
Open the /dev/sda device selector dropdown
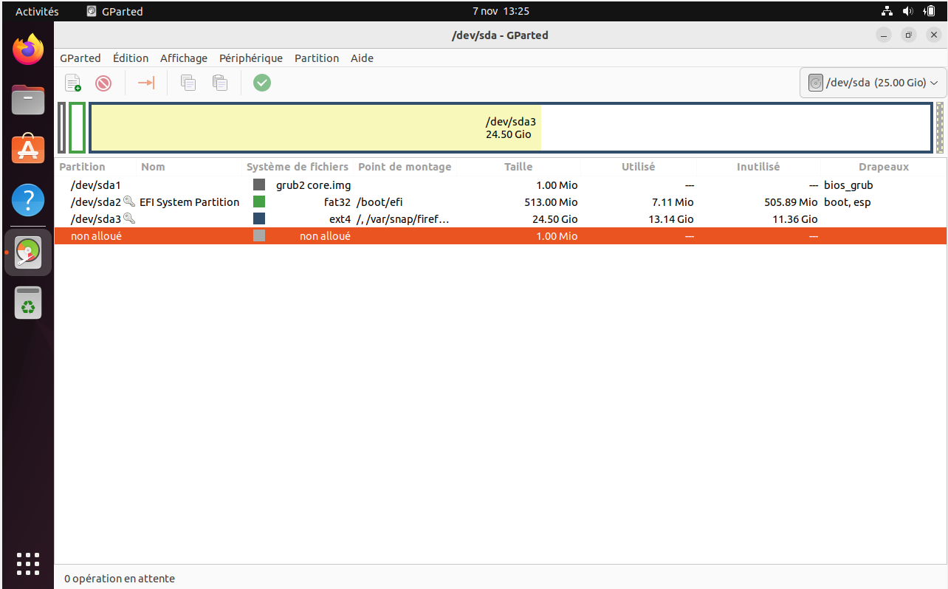[x=873, y=83]
